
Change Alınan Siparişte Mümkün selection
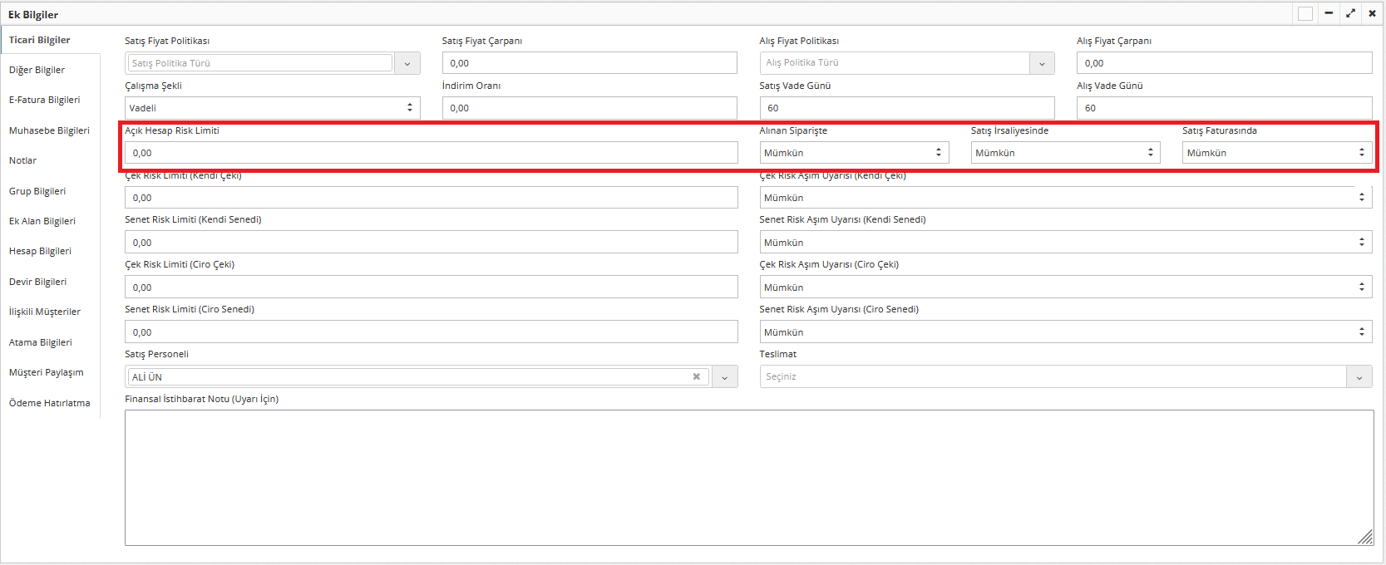[x=854, y=153]
